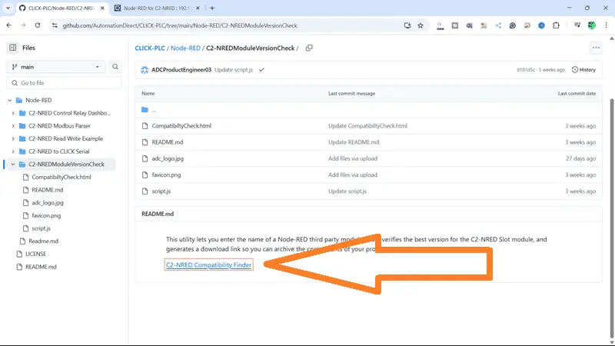Viewport: 615px width, 346px height.
Task: Open CompatibiltyCheck.html in file list
Action: (181, 126)
